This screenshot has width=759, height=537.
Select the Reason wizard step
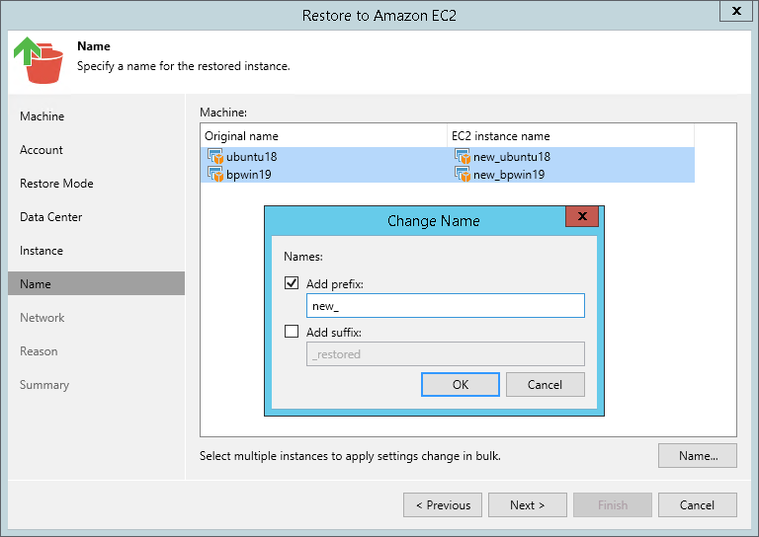tap(39, 351)
